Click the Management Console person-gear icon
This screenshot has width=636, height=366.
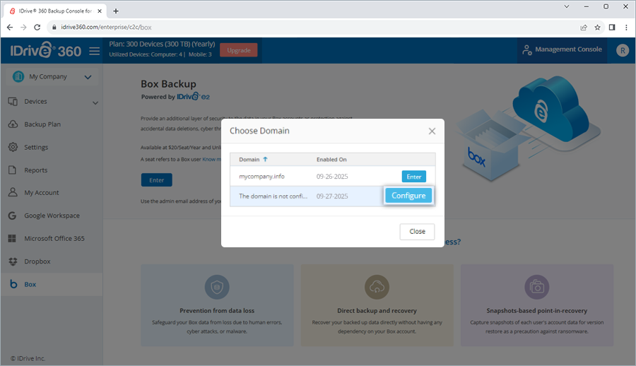pyautogui.click(x=527, y=49)
